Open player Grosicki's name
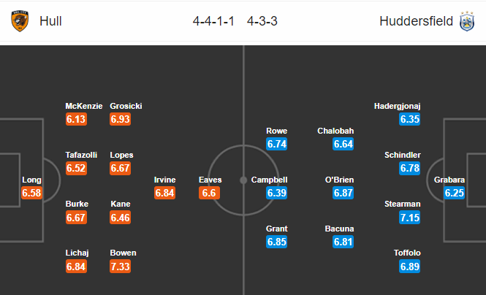This screenshot has width=486, height=295. [126, 106]
